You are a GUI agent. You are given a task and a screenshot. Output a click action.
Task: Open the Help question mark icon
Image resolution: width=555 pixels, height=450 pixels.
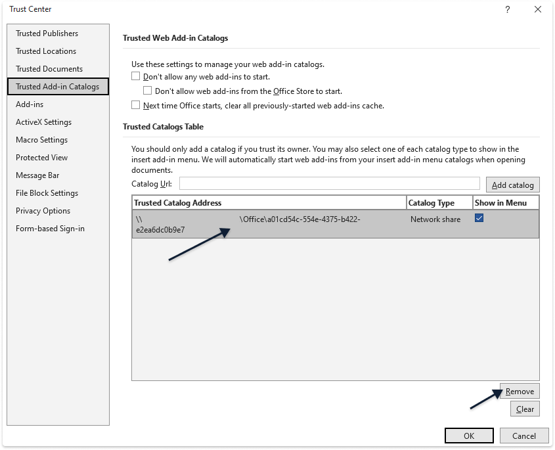[507, 10]
